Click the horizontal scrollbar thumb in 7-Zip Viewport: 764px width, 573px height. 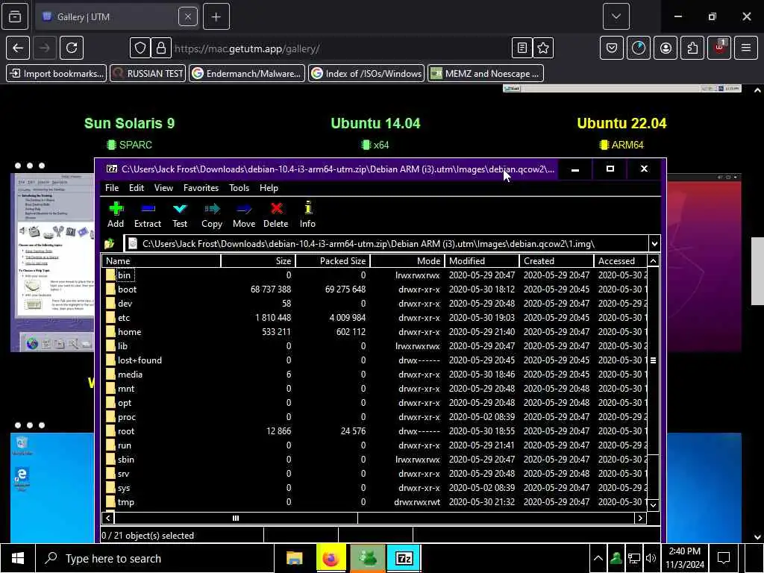[235, 518]
